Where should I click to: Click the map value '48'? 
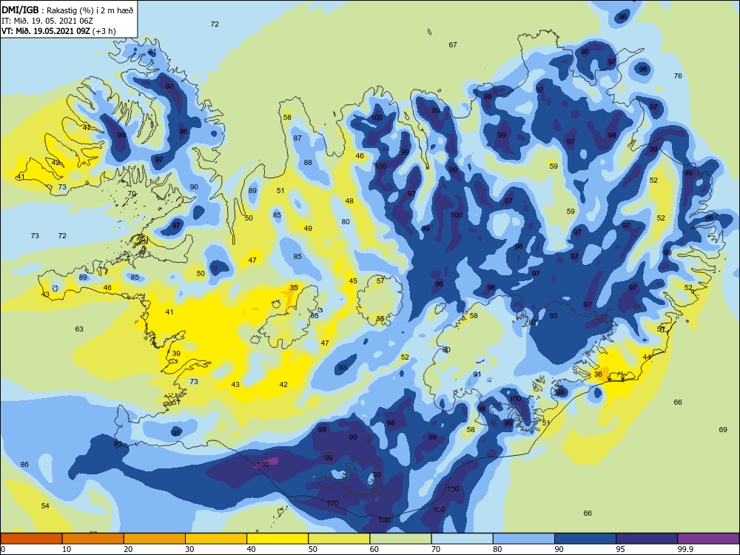[349, 201]
